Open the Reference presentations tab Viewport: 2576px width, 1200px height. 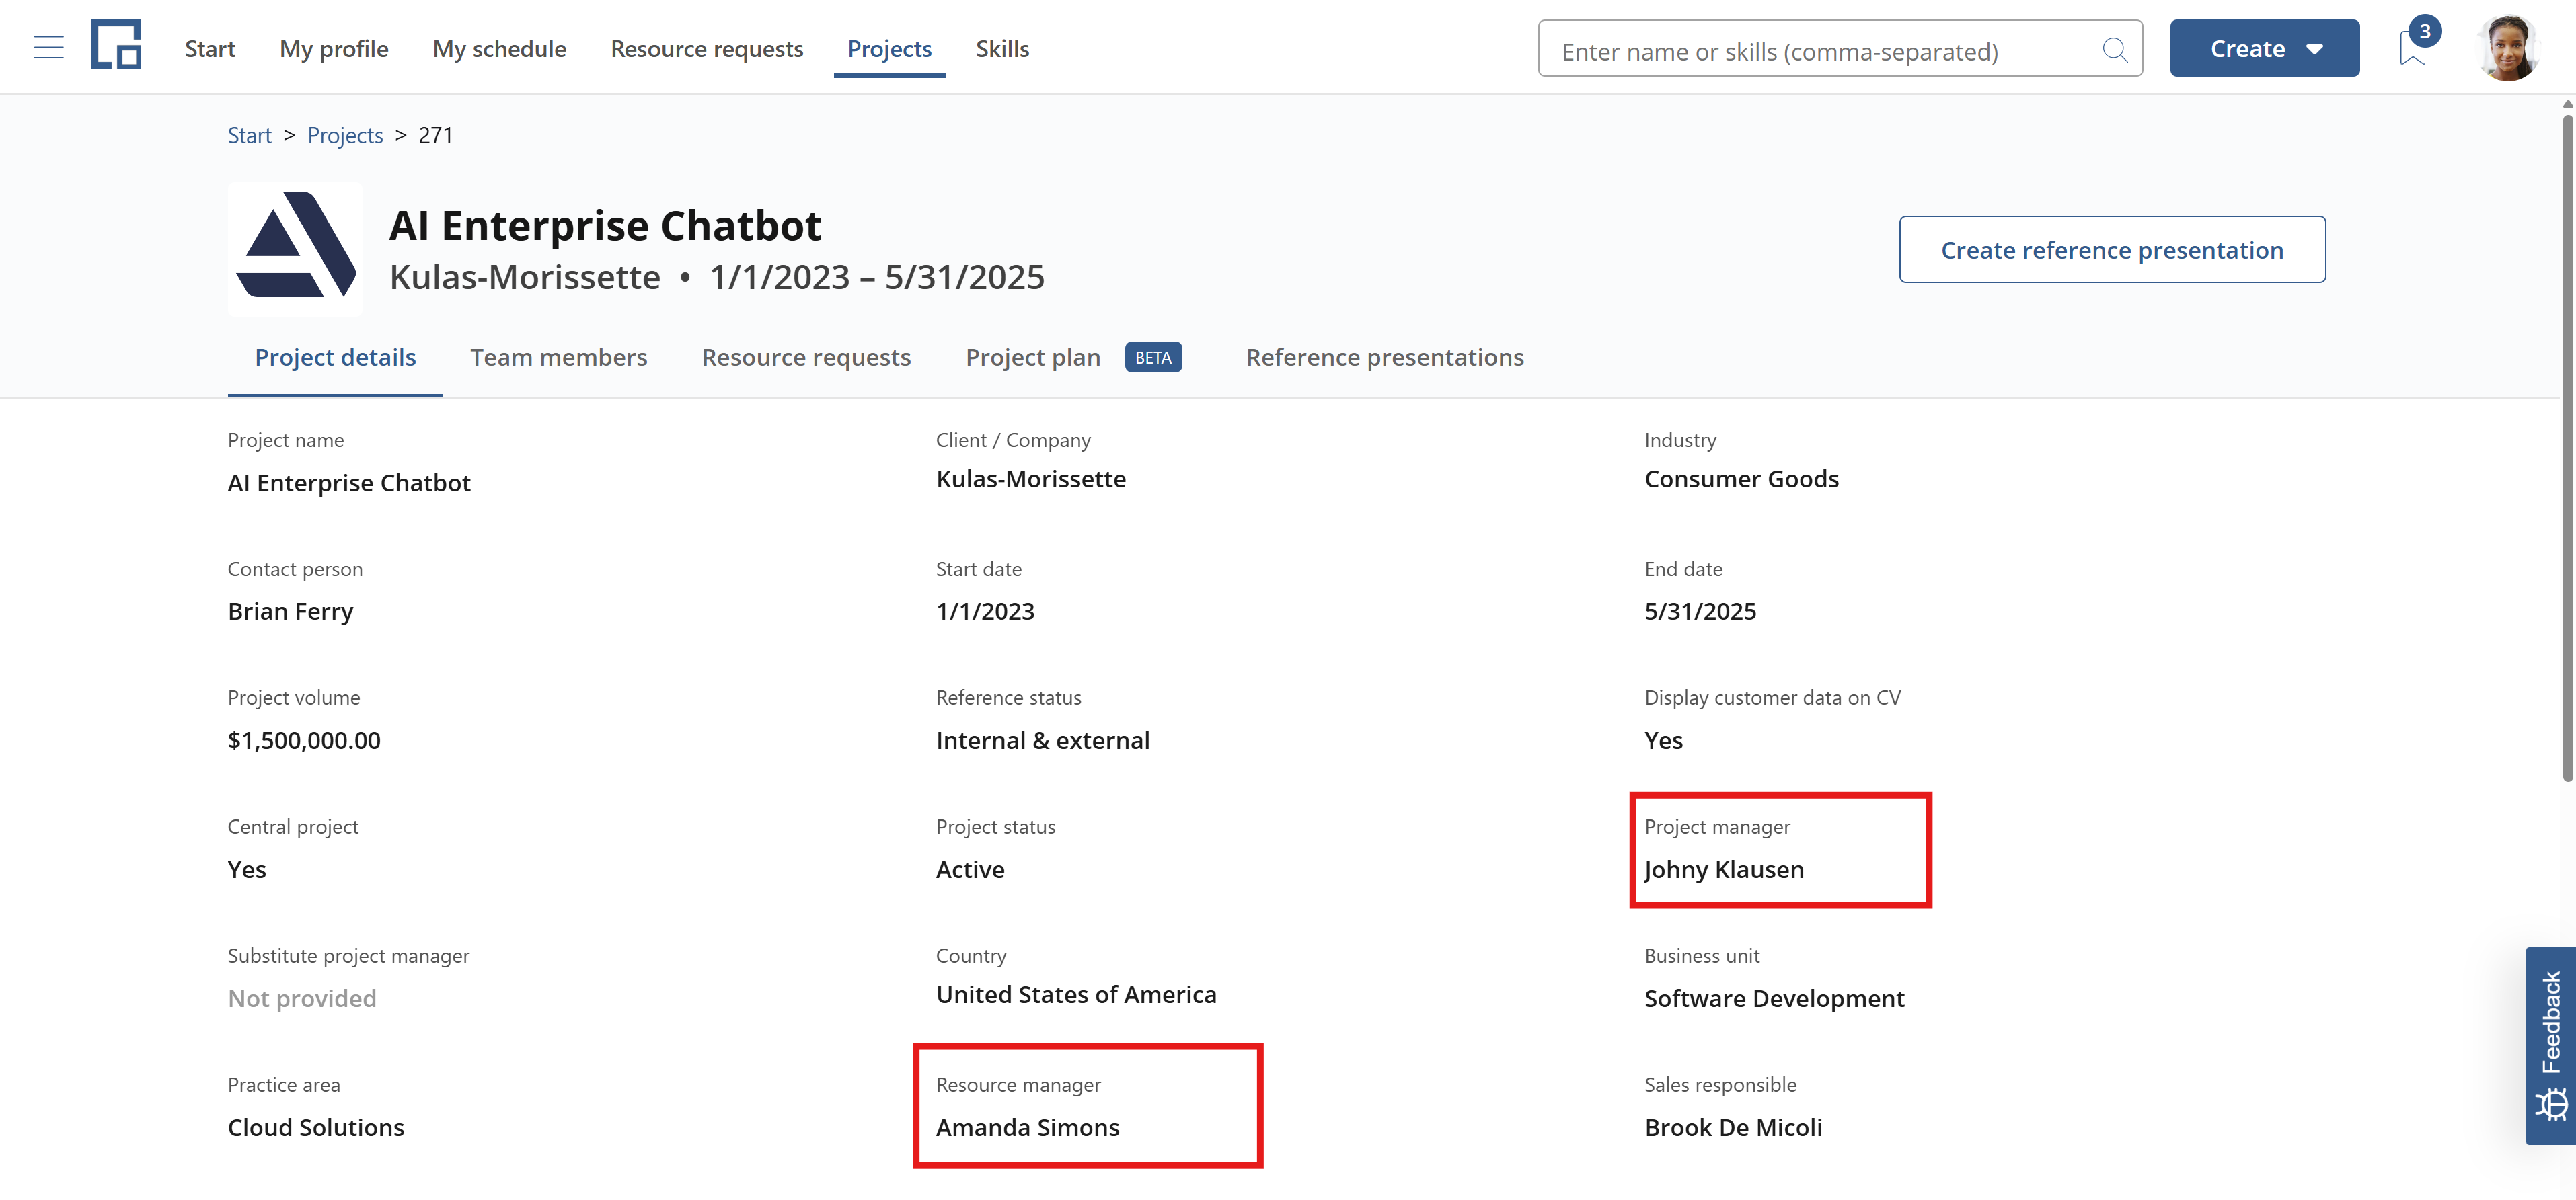pos(1384,357)
